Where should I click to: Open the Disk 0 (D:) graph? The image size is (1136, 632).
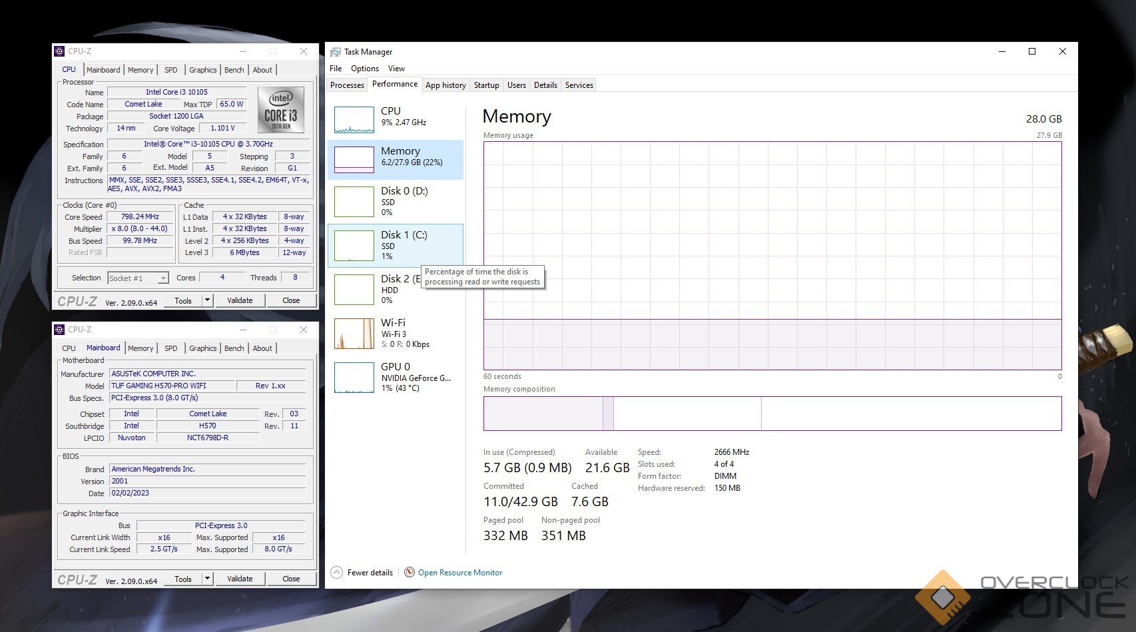click(354, 201)
